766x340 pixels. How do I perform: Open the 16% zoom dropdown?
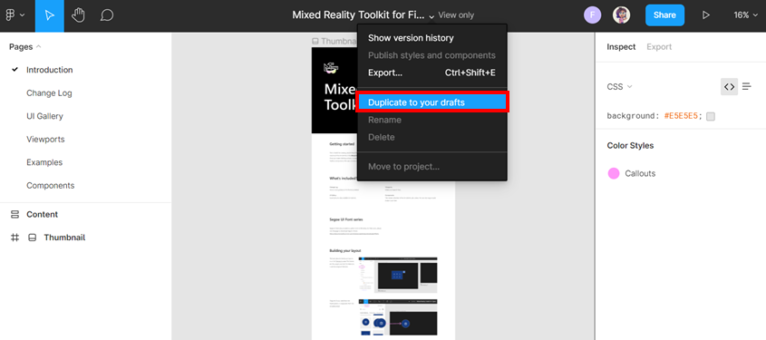pos(745,15)
